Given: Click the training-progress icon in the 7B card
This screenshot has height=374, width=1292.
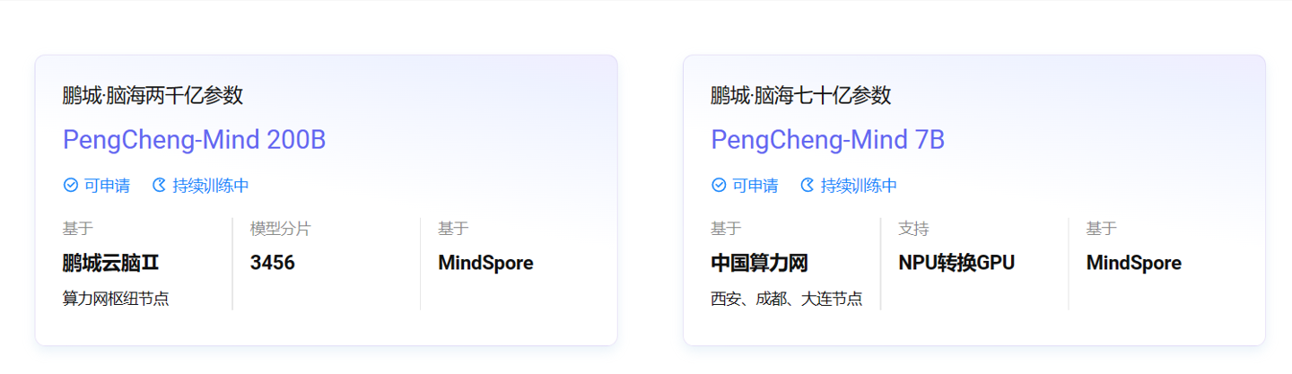Looking at the screenshot, I should [807, 186].
